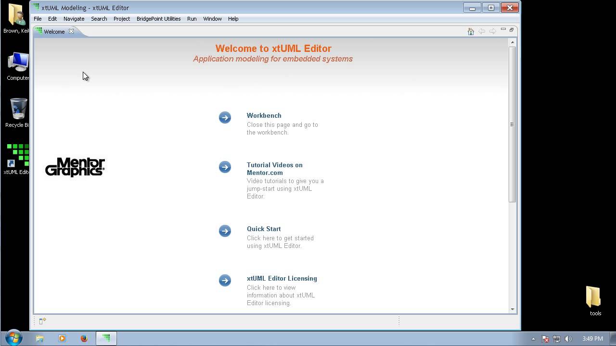Click the Action Center flag tray icon
This screenshot has width=616, height=346.
click(545, 339)
